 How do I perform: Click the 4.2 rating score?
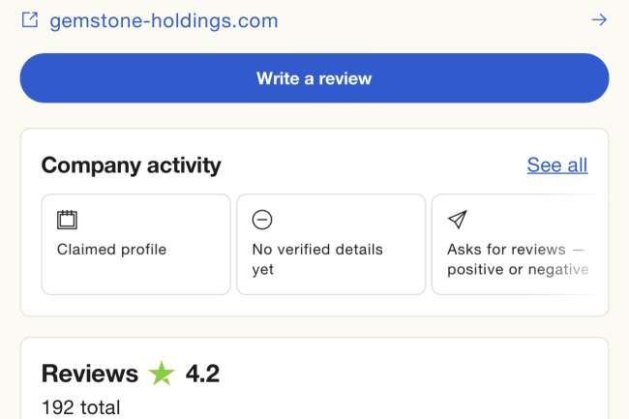(202, 374)
